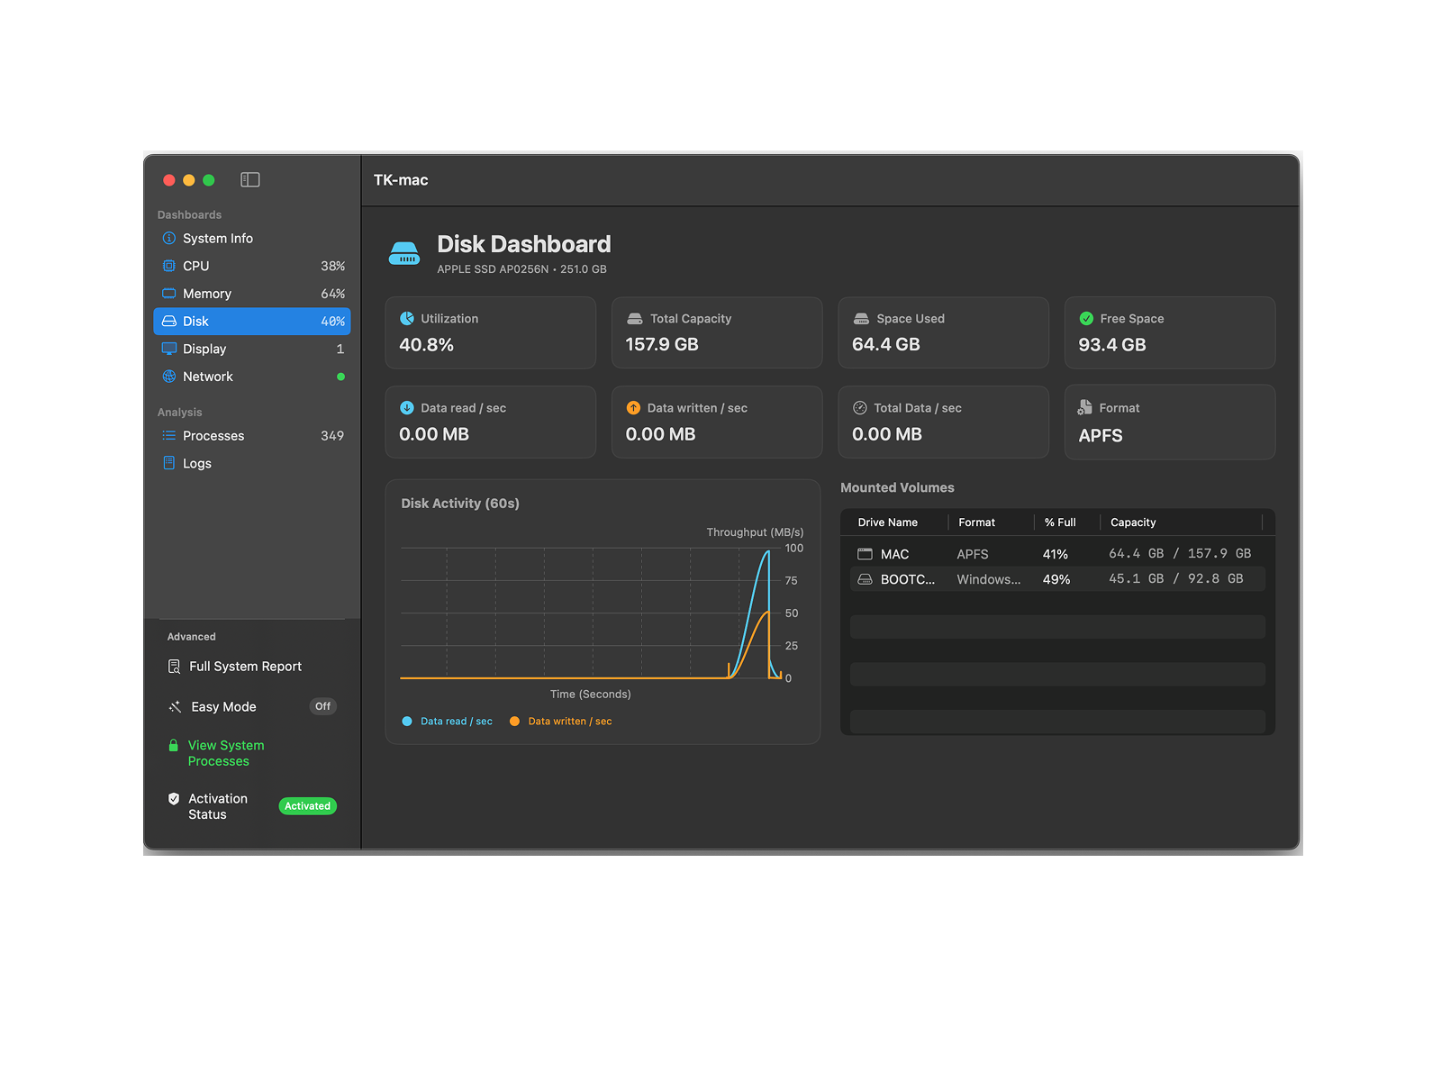Image resolution: width=1441 pixels, height=1081 pixels.
Task: Click the Free Space checkmark icon
Action: pyautogui.click(x=1086, y=319)
